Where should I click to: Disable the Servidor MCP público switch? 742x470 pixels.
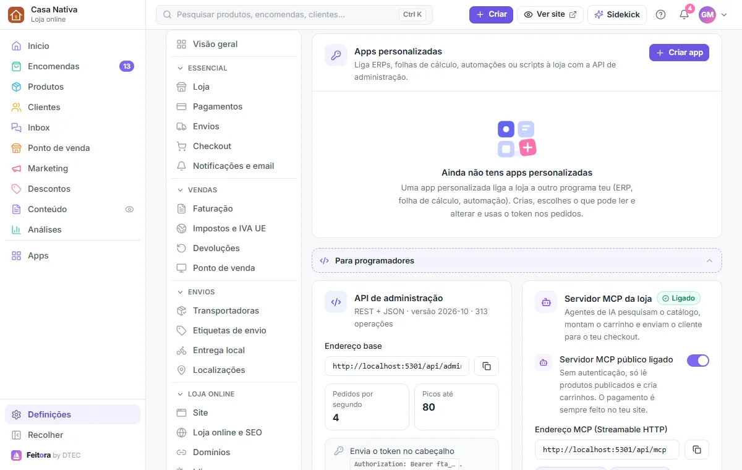698,360
